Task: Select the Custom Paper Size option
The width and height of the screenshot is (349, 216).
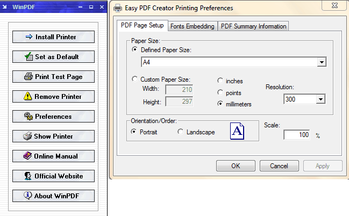Action: [134, 79]
